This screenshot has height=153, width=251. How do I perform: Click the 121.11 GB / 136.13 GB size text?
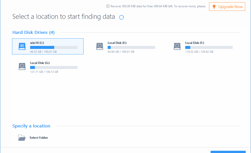point(44,72)
